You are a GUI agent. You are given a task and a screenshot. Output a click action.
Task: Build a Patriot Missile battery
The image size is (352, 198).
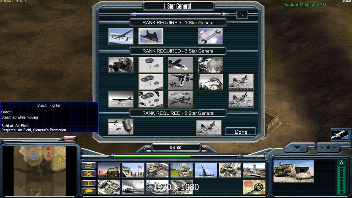coord(182,170)
